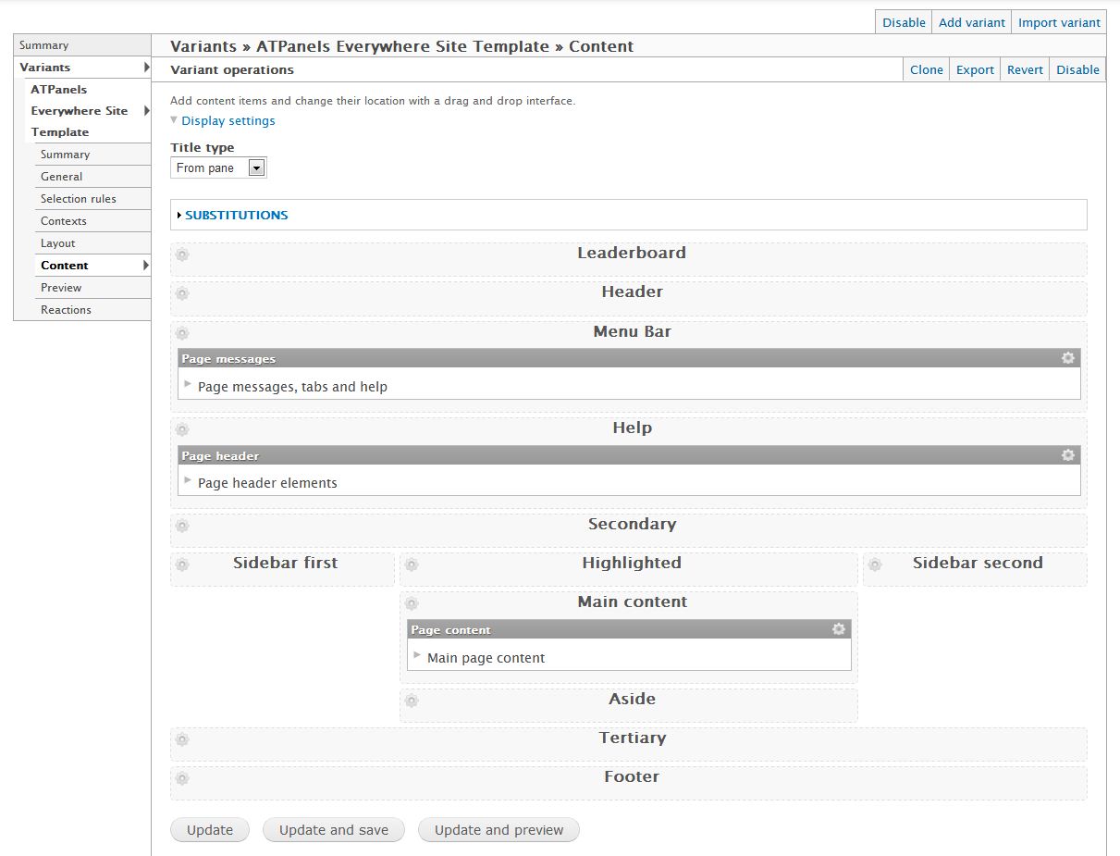Open the Highlighted region gear menu
The image size is (1120, 856).
click(412, 564)
